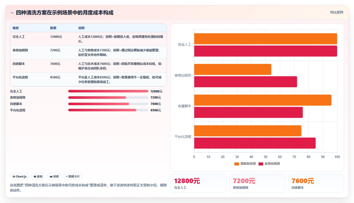Click the 表格 tag chip
This screenshot has width=354, height=203.
[38, 176]
